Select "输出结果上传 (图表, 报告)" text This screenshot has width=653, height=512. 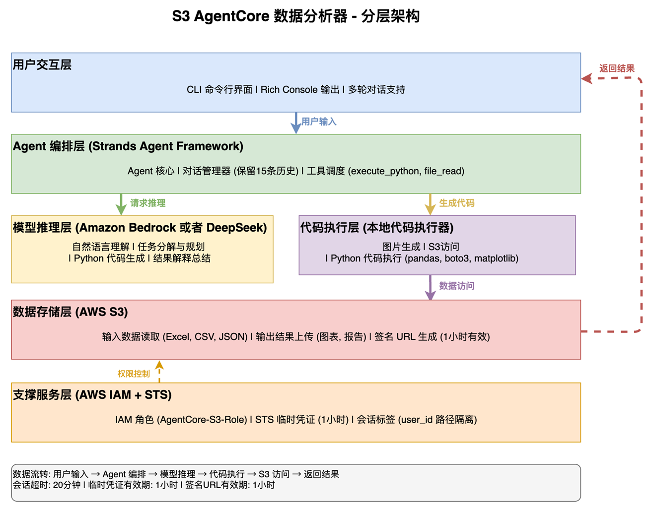(x=311, y=337)
